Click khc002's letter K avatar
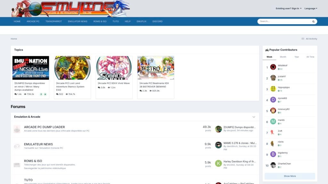 (x=218, y=163)
